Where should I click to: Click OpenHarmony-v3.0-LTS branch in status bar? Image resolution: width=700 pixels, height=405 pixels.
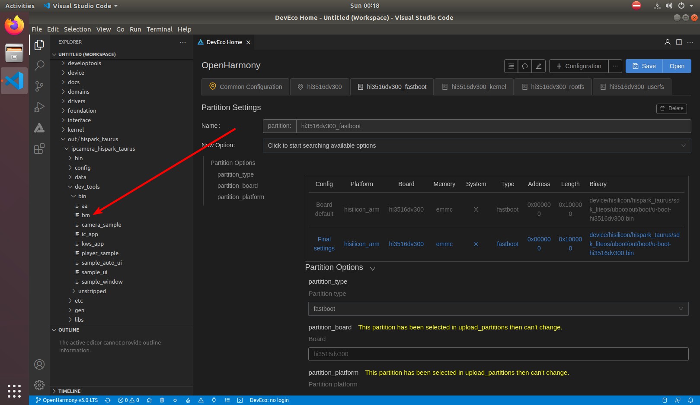[x=67, y=400]
